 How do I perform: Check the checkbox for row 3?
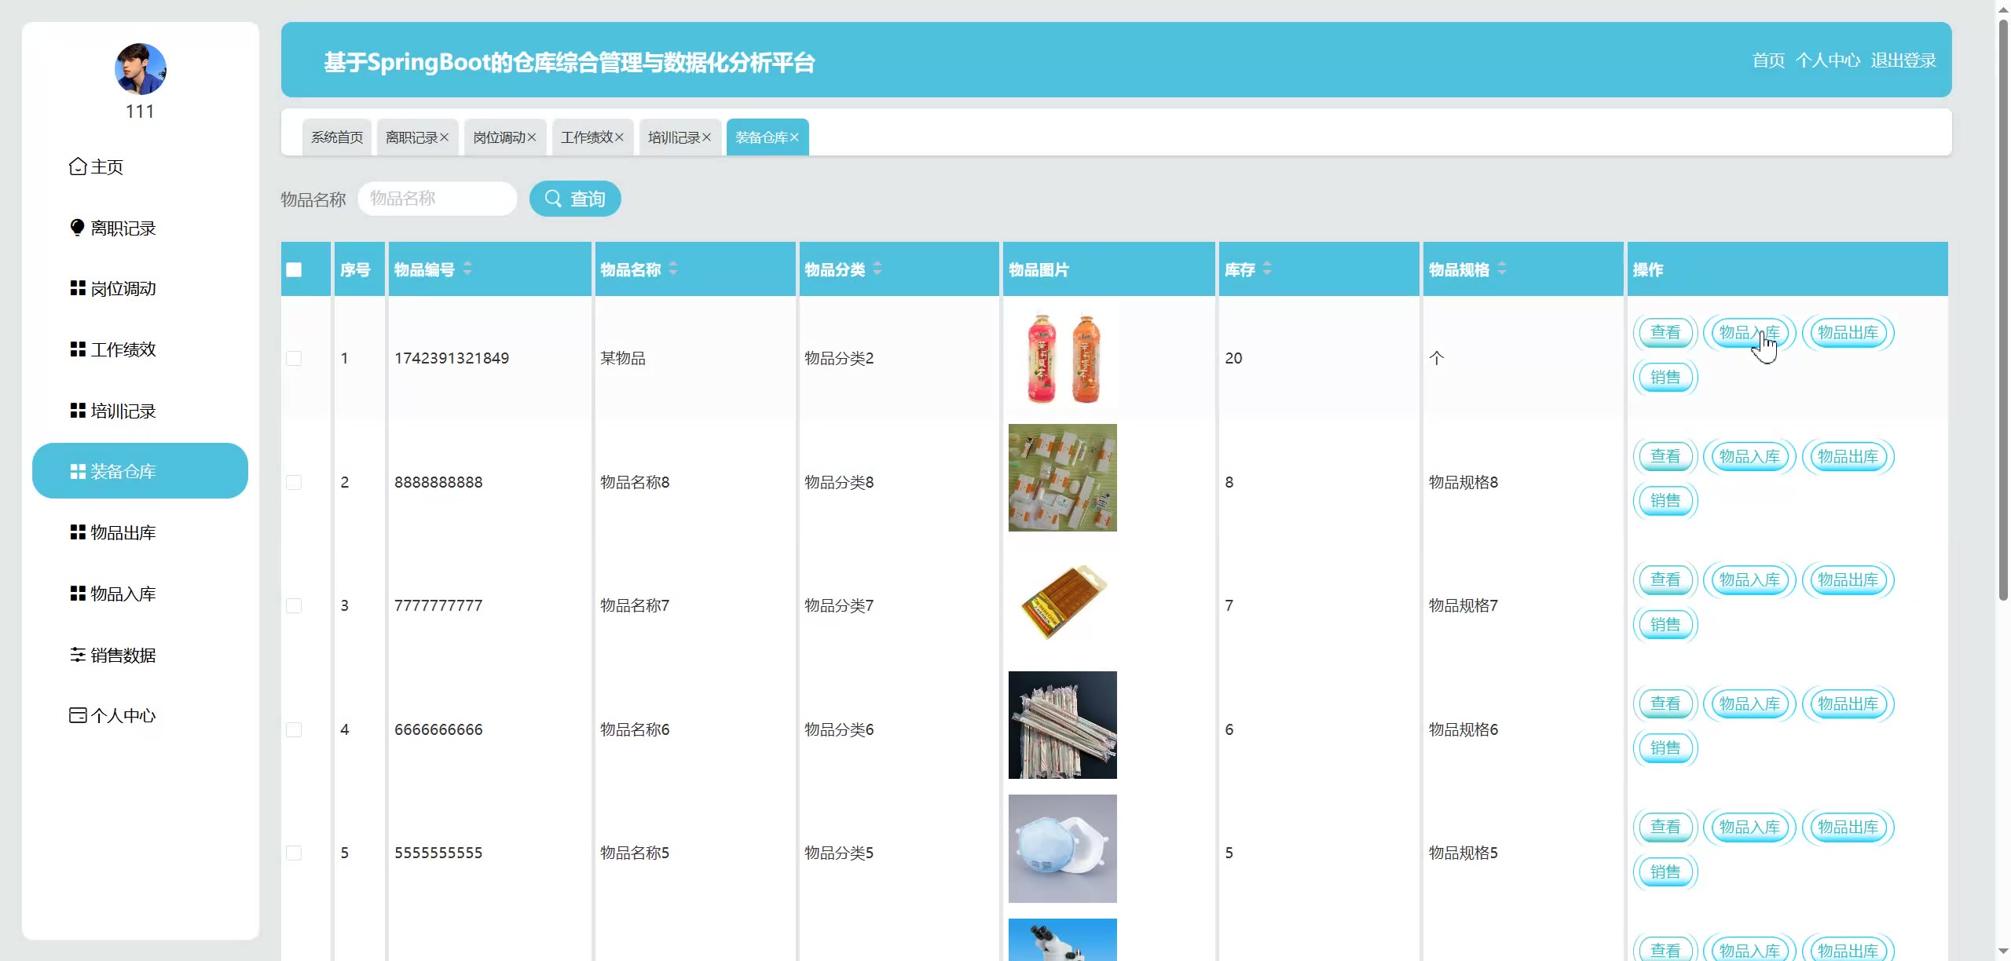(x=294, y=605)
